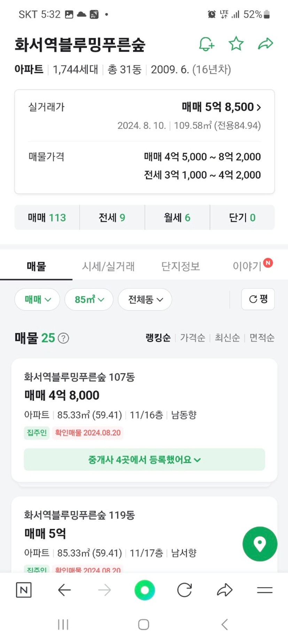Image resolution: width=288 pixels, height=641 pixels.
Task: Open the 매매 deal type dropdown
Action: [x=37, y=299]
